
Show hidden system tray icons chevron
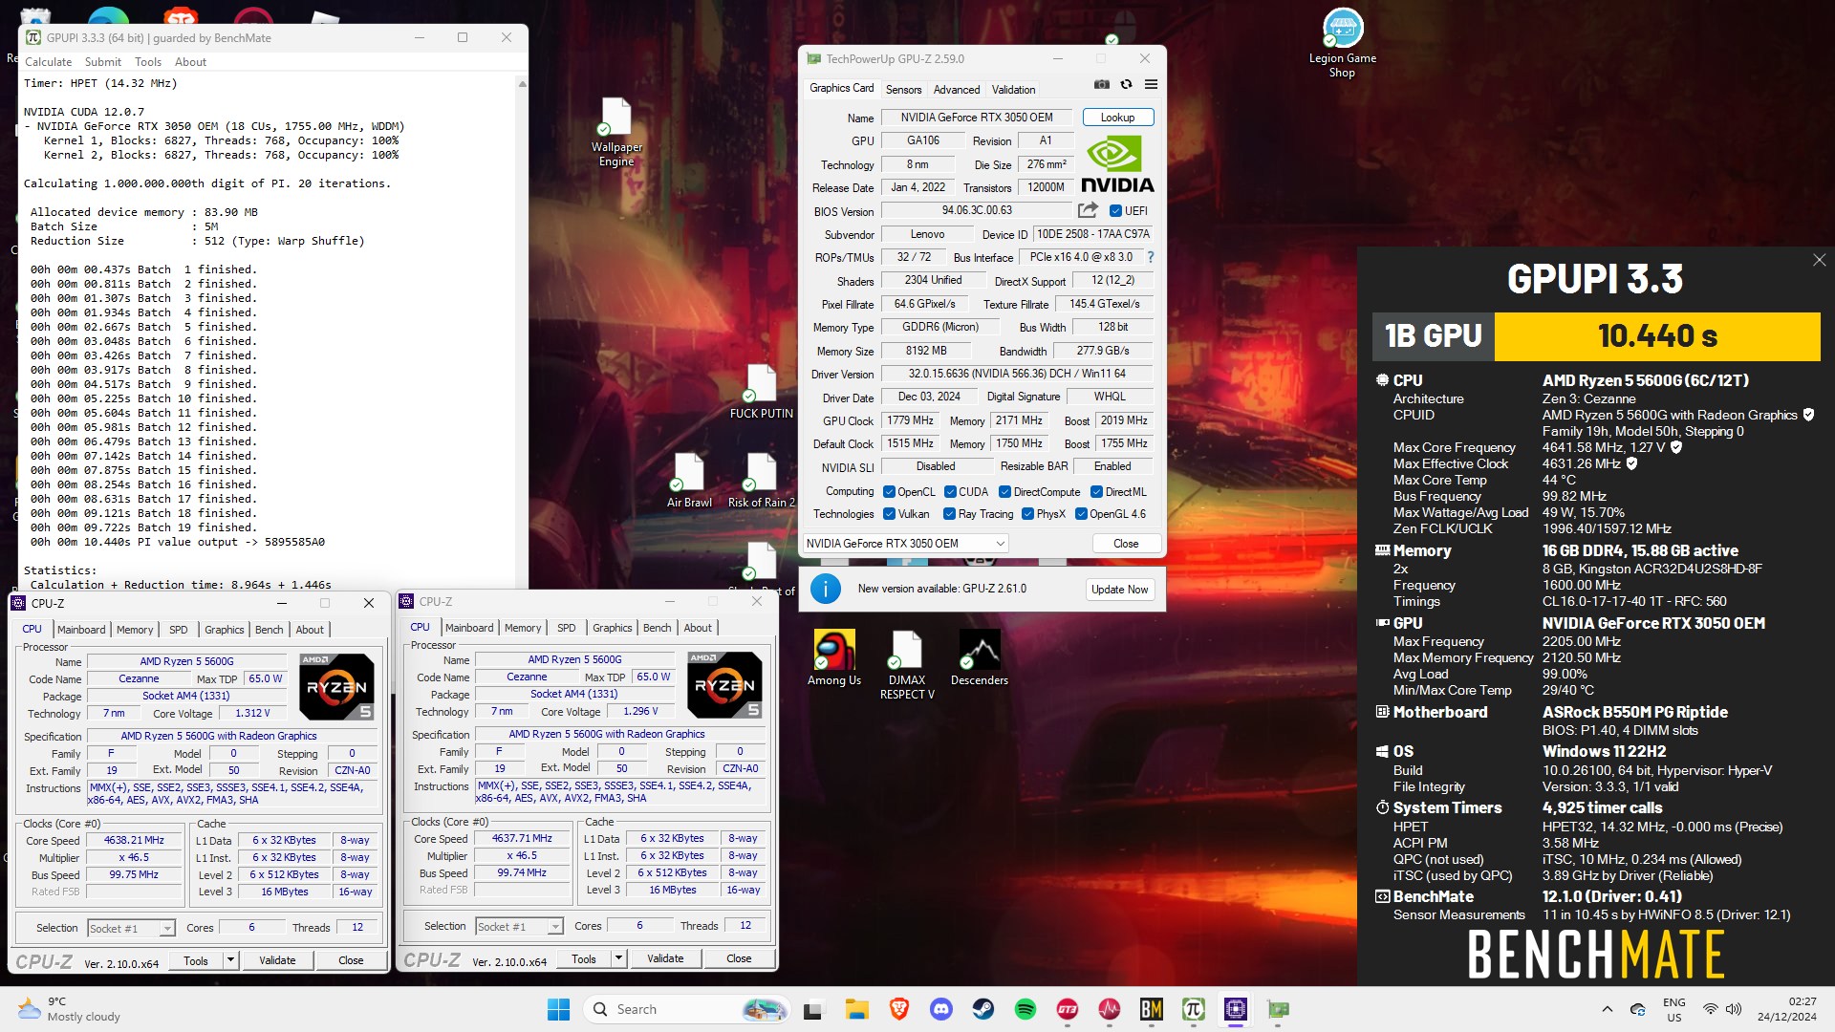pyautogui.click(x=1607, y=1009)
